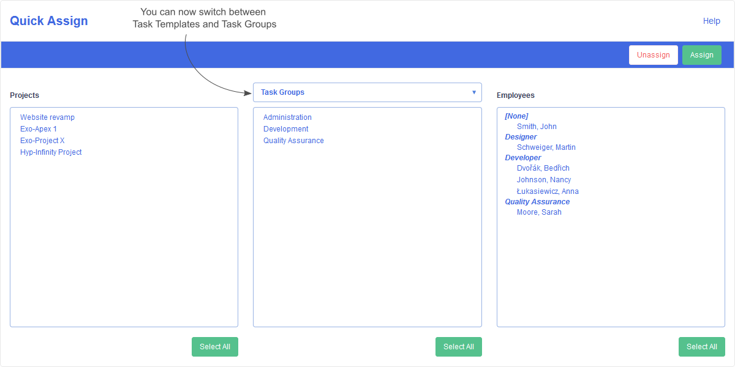Select the Administration task group
Viewport: 735px width, 367px height.
(x=287, y=117)
